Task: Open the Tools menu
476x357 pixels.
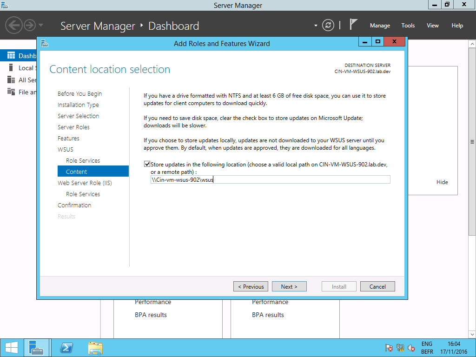Action: (408, 26)
